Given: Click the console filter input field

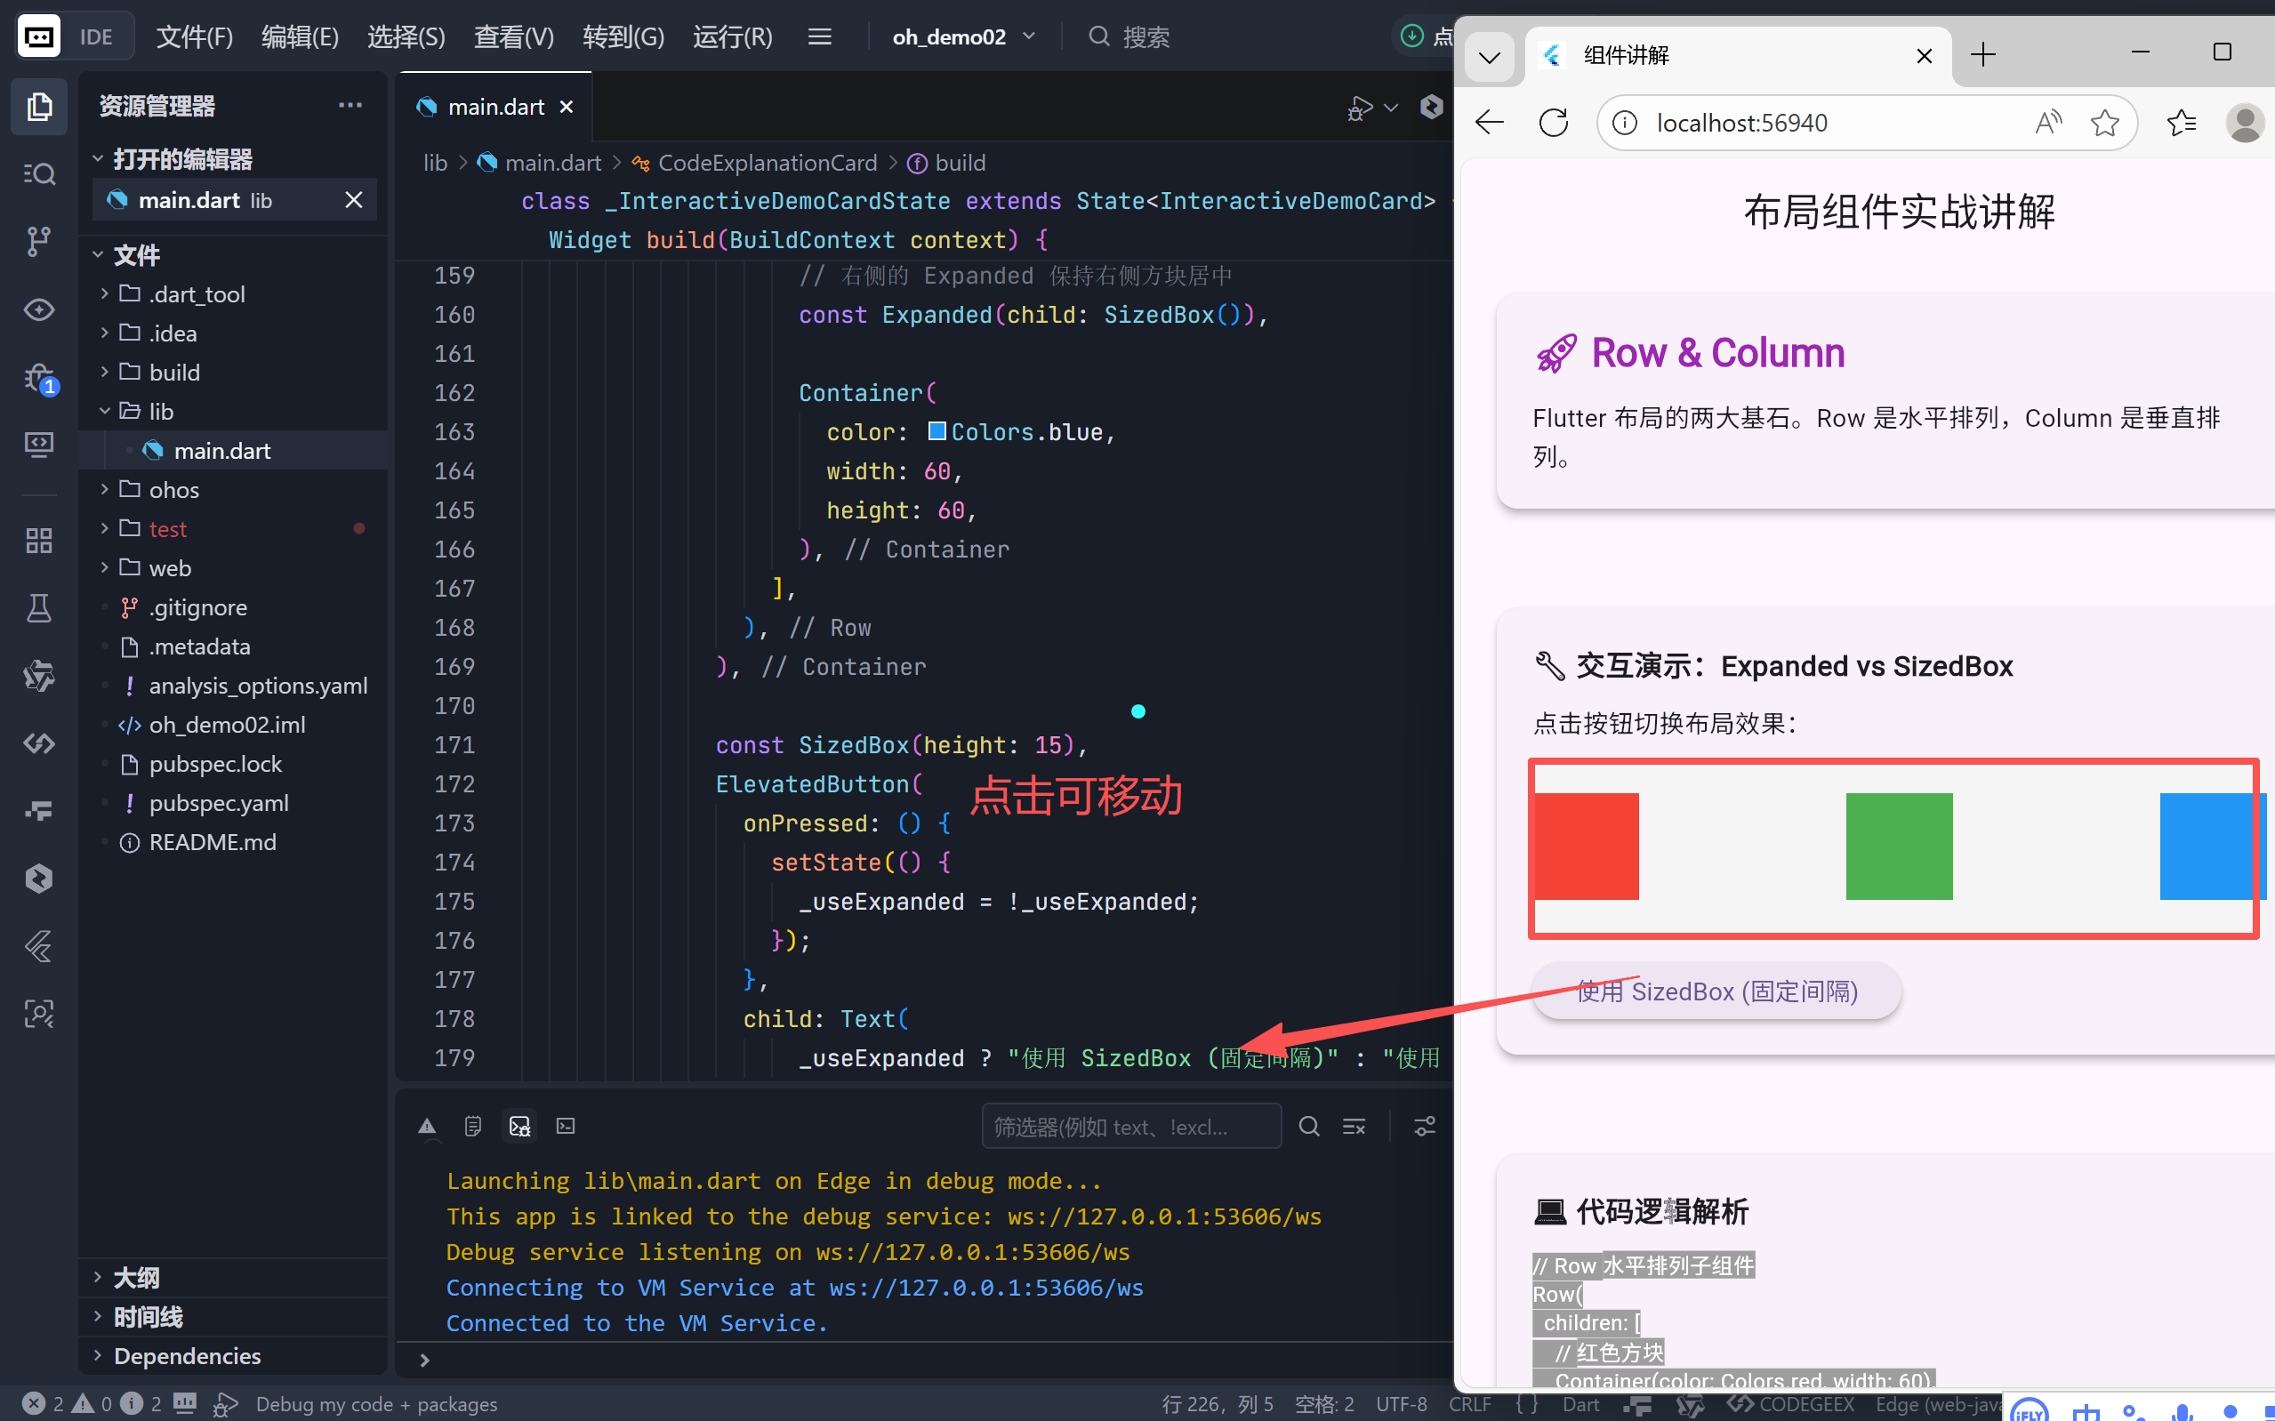Looking at the screenshot, I should point(1130,1126).
